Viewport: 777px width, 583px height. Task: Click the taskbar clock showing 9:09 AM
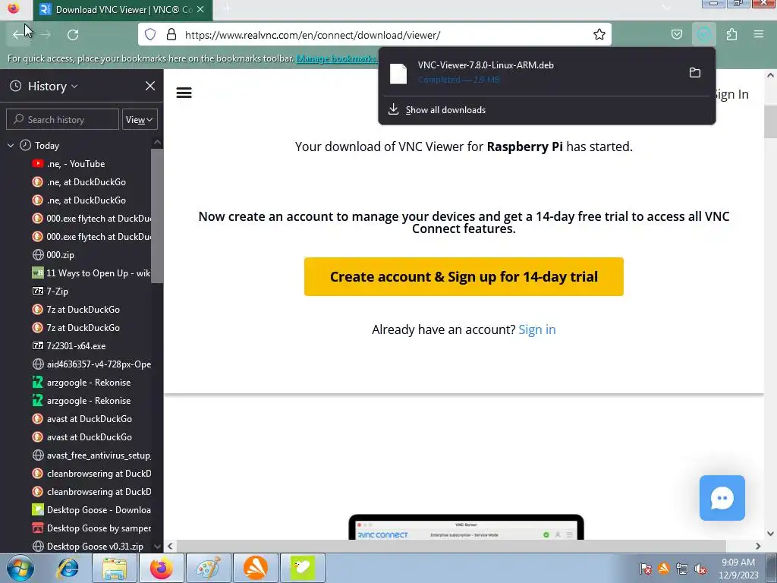(738, 569)
